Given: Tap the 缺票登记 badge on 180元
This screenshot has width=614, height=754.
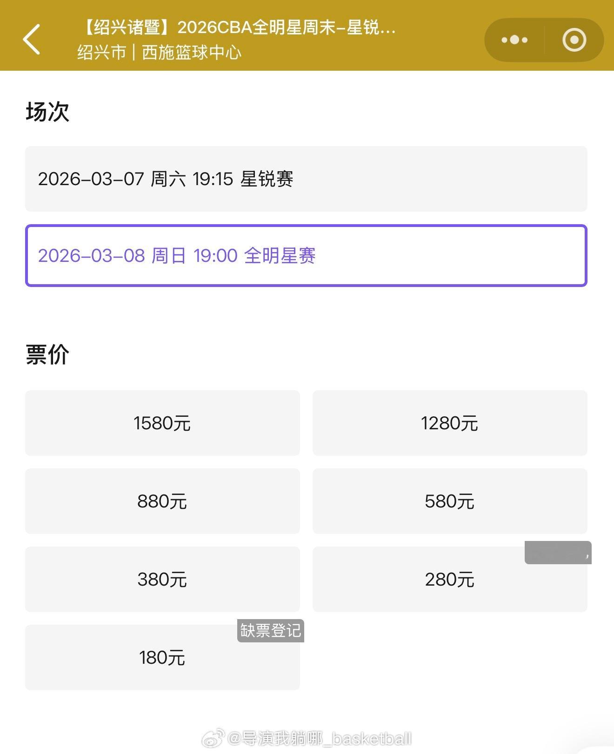Looking at the screenshot, I should coord(271,631).
